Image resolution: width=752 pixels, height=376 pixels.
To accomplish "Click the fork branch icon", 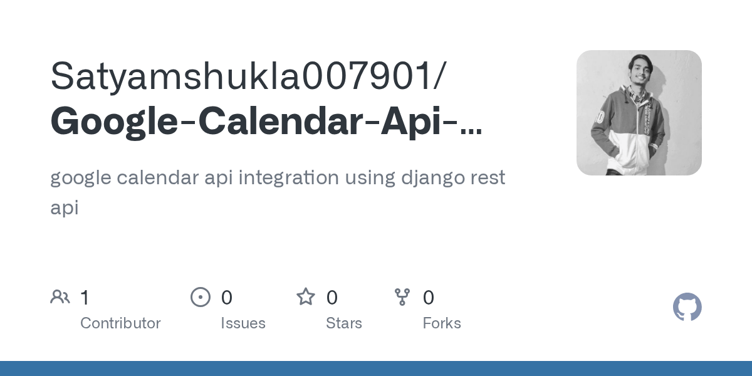I will coord(402,297).
